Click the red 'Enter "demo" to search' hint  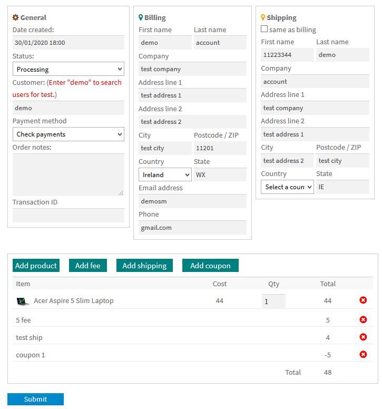[67, 89]
